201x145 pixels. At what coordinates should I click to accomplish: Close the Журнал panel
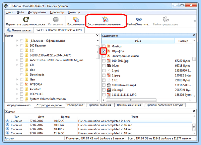point(194,111)
